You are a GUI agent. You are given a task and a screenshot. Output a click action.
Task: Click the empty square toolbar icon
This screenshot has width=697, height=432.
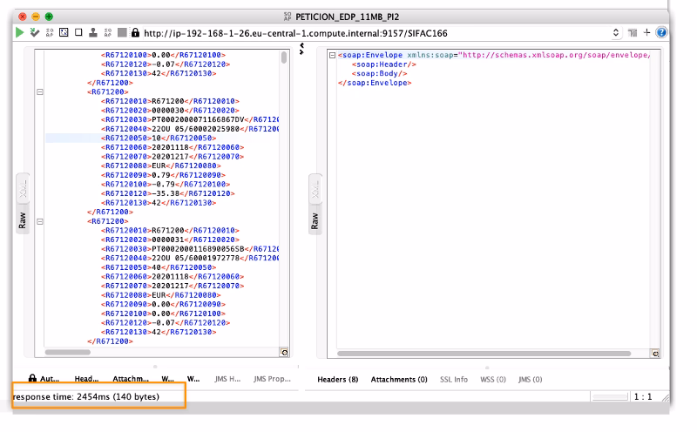[x=78, y=32]
